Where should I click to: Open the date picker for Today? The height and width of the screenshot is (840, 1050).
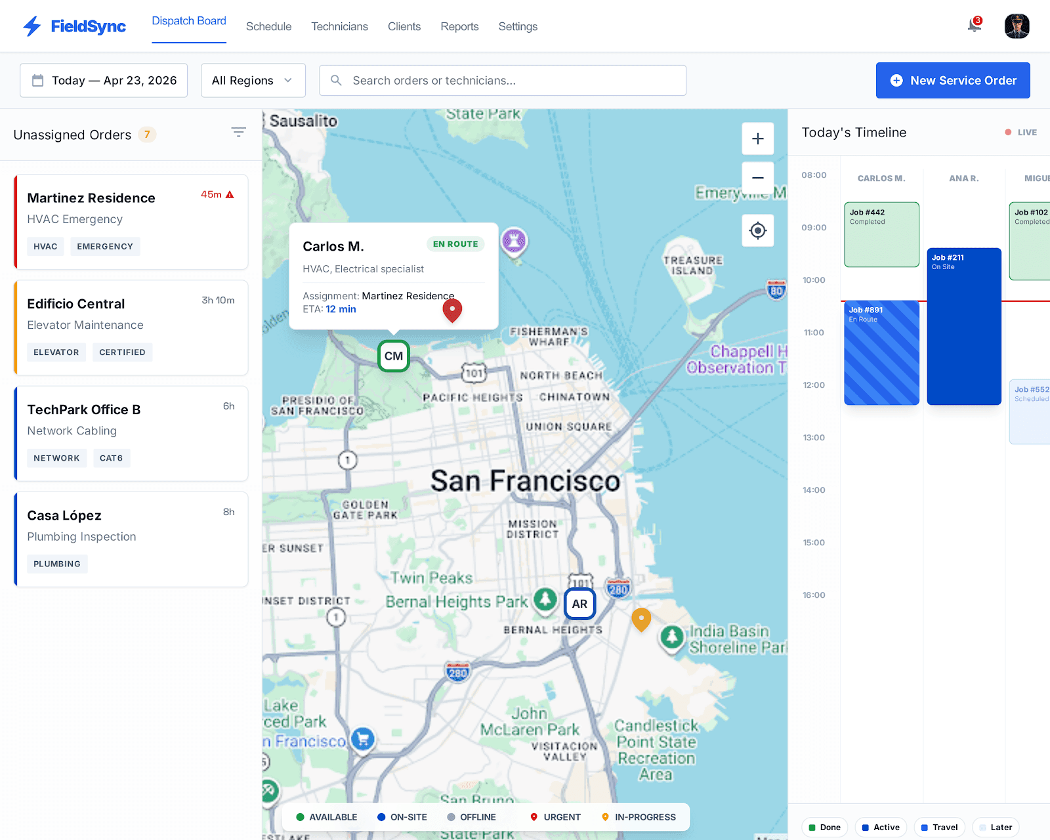click(x=104, y=81)
